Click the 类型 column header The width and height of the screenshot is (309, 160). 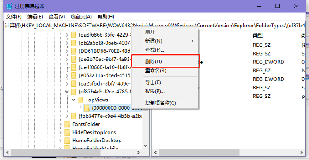tap(257, 36)
